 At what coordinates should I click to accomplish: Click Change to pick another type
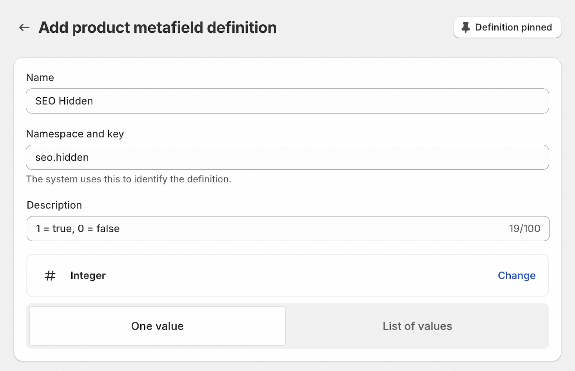[517, 275]
